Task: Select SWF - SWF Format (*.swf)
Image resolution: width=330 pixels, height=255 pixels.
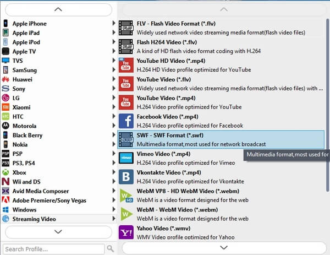Action: coord(221,139)
